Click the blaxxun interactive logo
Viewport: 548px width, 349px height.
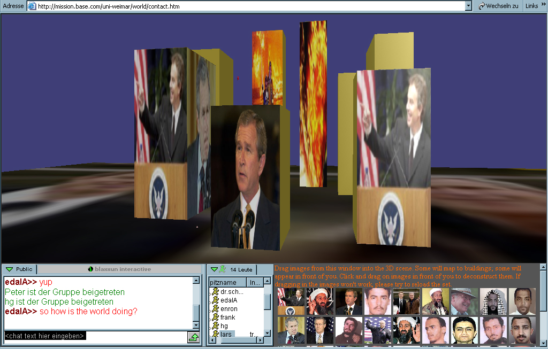119,269
